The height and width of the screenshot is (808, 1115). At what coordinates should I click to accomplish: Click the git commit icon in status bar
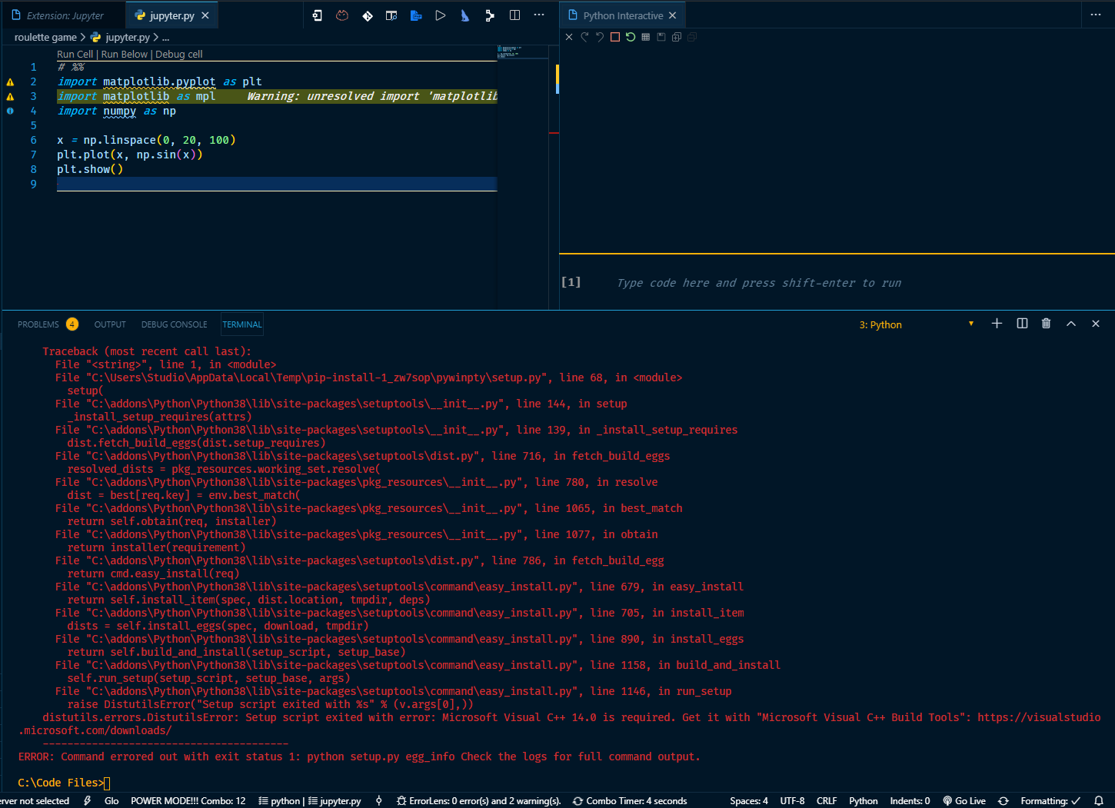[378, 800]
